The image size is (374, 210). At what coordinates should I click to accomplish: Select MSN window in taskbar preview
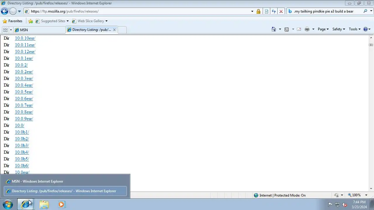coord(65,181)
